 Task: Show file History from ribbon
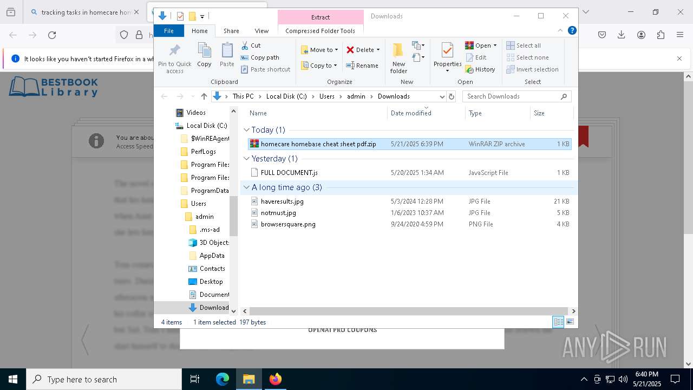[x=480, y=69]
